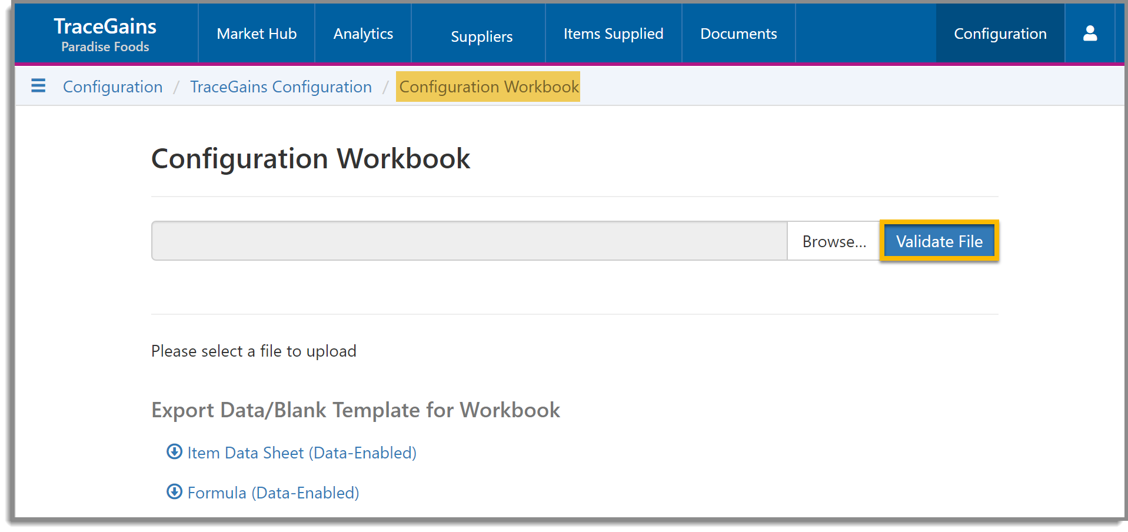This screenshot has width=1128, height=532.
Task: Select Configuration in the top navigation
Action: [x=1000, y=34]
